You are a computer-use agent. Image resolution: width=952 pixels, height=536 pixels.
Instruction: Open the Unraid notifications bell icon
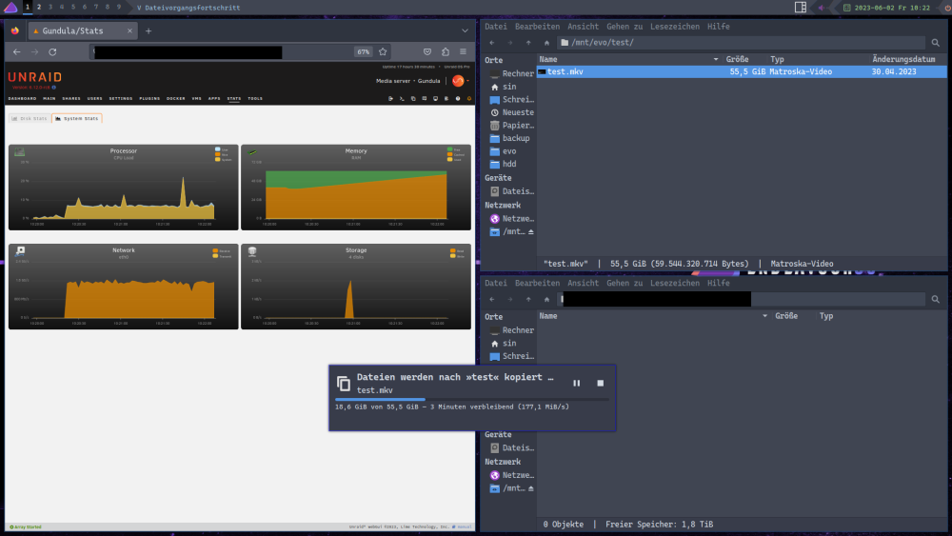pyautogui.click(x=468, y=98)
